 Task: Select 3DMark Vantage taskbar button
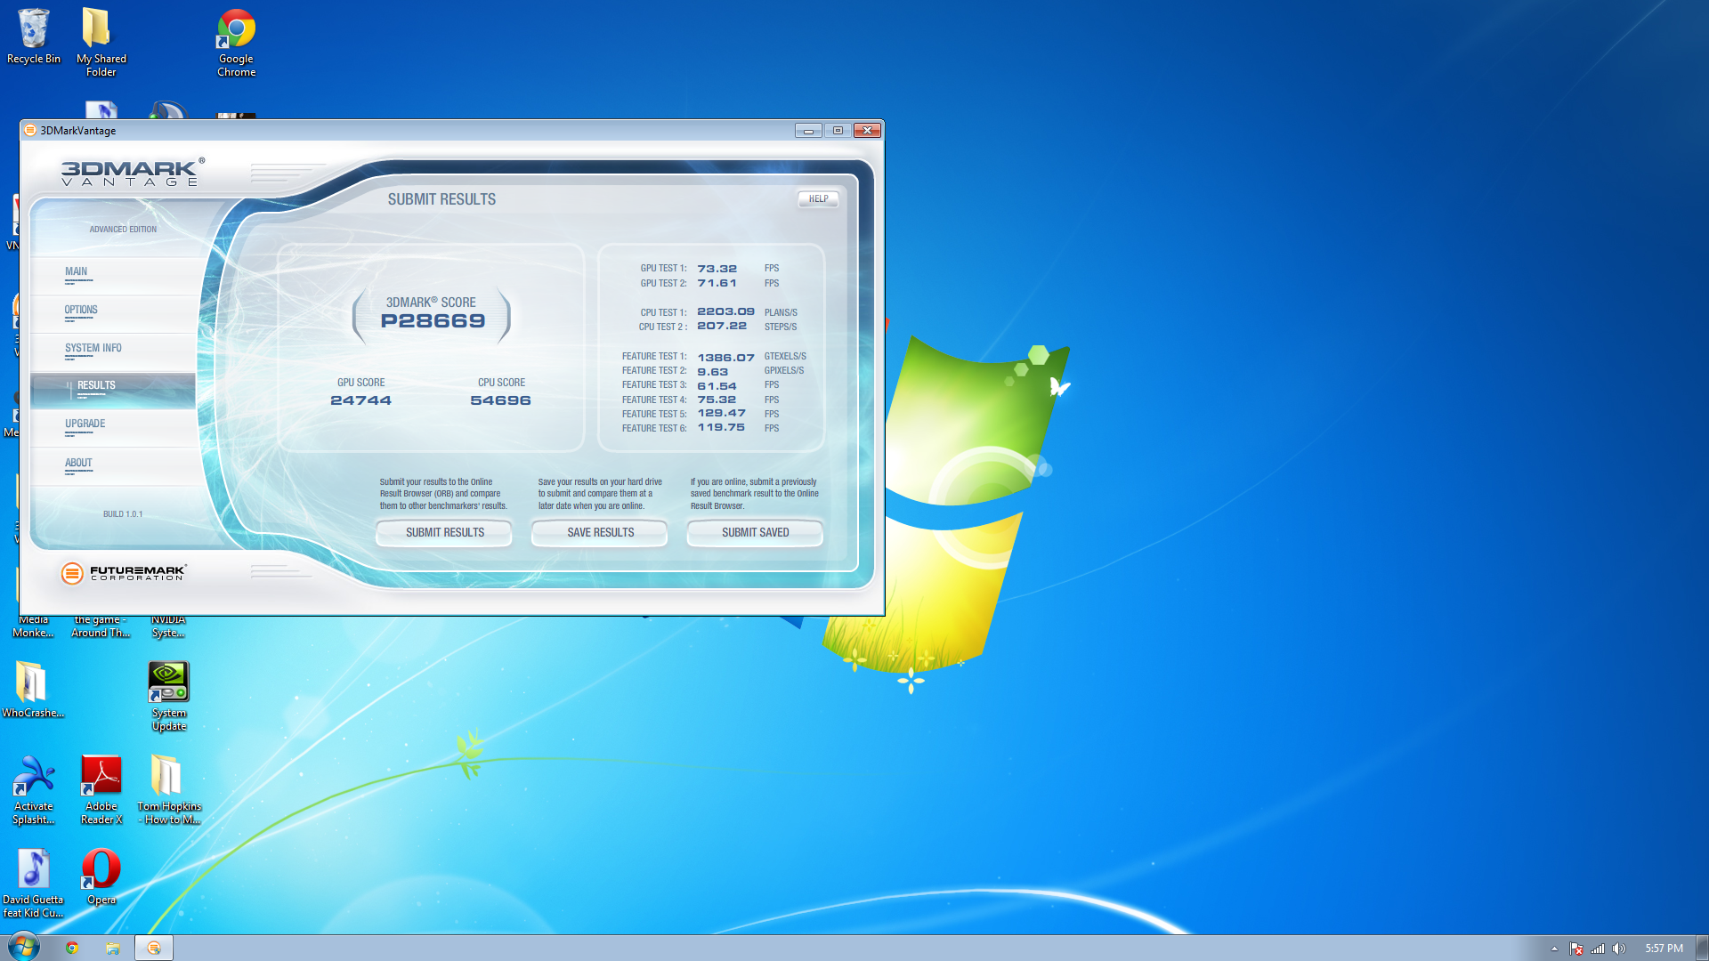coord(154,948)
